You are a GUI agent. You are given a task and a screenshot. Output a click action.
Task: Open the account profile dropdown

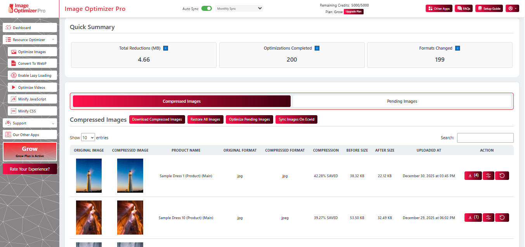click(x=512, y=8)
